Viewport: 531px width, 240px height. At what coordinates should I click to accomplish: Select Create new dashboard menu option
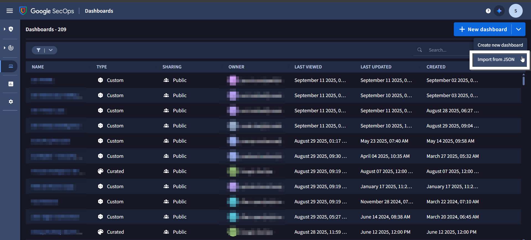(500, 45)
